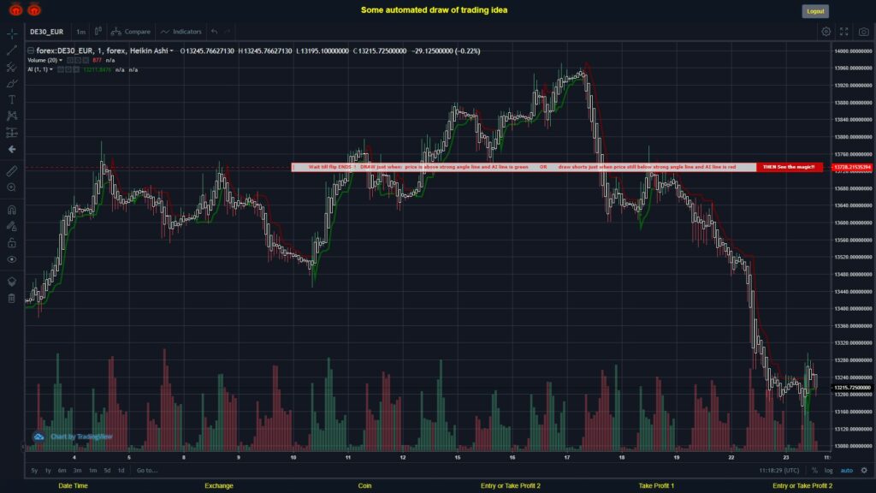Viewport: 876px width, 493px height.
Task: Toggle percent scale
Action: 814,471
